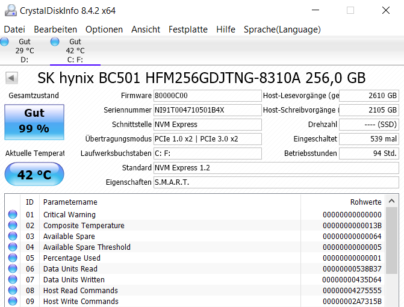The width and height of the screenshot is (404, 307).
Task: Open the Ansicht menu
Action: click(x=146, y=29)
